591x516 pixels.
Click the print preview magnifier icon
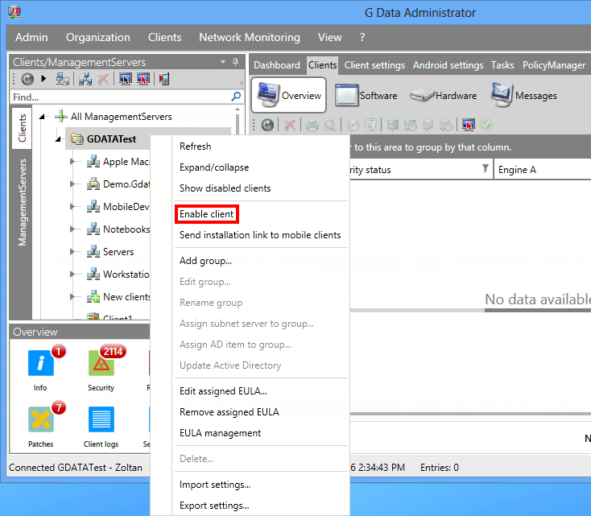[x=330, y=125]
